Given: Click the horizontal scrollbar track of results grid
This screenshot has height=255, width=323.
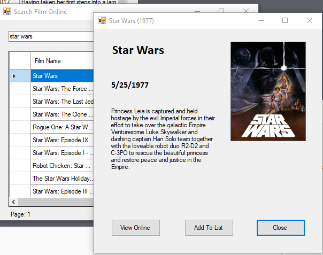Looking at the screenshot, I should click(x=56, y=202).
